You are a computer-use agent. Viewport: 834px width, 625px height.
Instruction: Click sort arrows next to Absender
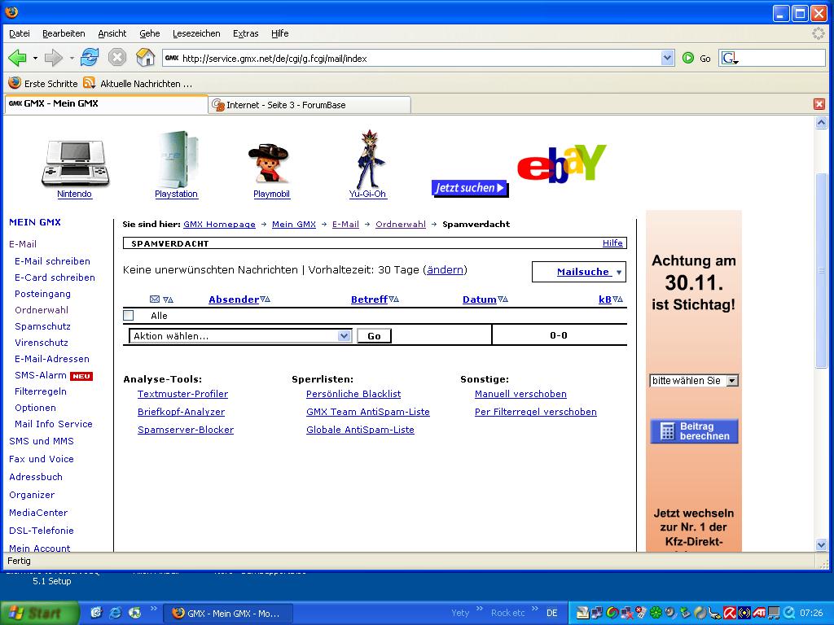[x=265, y=299]
